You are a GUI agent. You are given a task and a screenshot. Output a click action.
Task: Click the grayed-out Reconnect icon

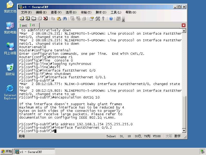(40, 19)
